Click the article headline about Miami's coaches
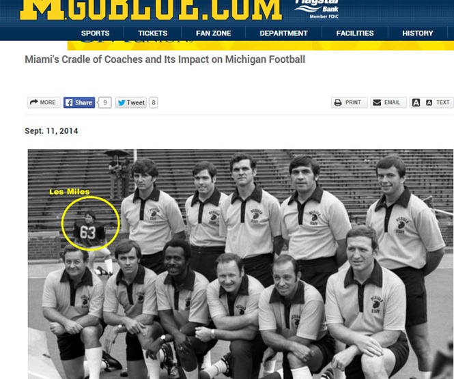454x379 pixels. pyautogui.click(x=165, y=59)
